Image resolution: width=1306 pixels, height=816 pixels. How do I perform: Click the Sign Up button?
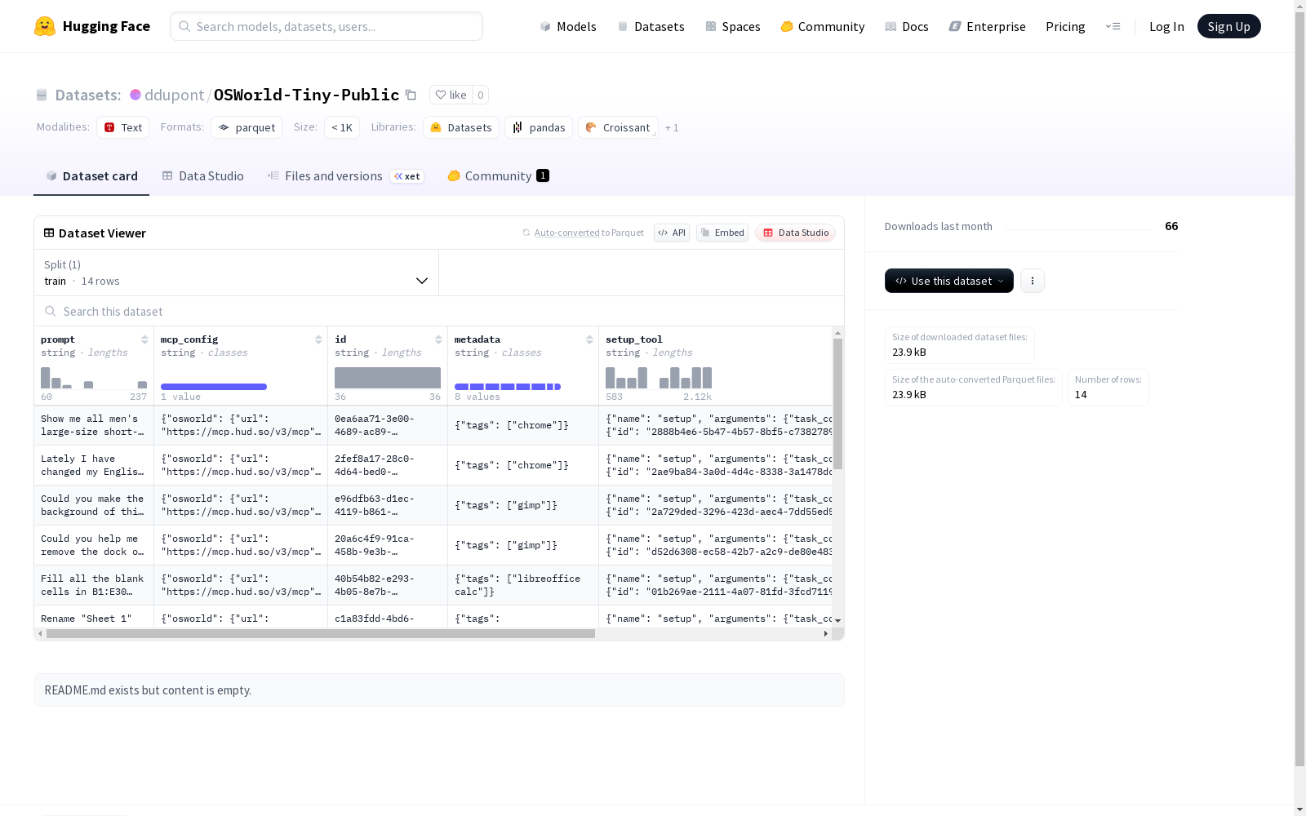point(1229,26)
